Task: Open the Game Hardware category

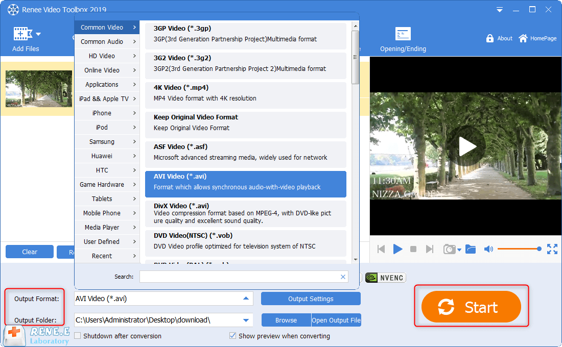Action: (x=107, y=185)
